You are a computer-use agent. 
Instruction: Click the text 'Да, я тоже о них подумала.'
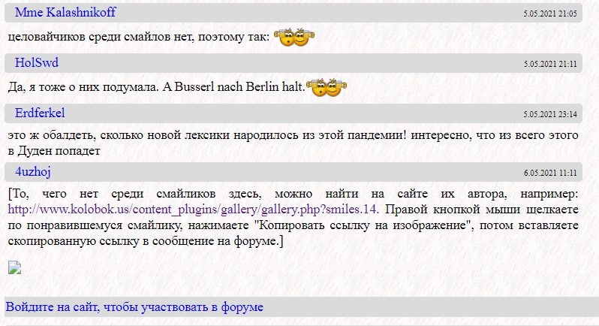point(83,87)
